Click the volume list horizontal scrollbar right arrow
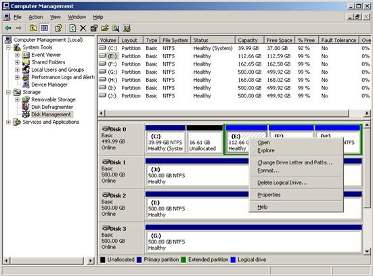 click(367, 114)
